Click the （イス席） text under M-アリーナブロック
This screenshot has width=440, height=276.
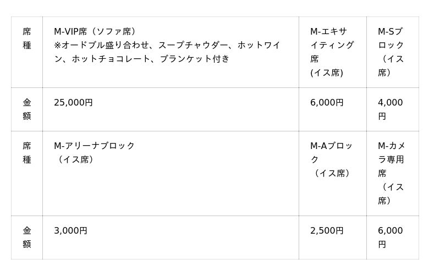coord(76,159)
